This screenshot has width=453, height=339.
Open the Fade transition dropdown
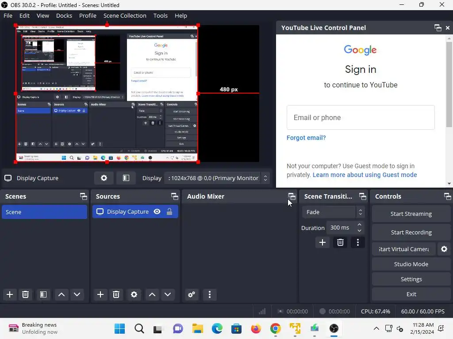coord(334,212)
